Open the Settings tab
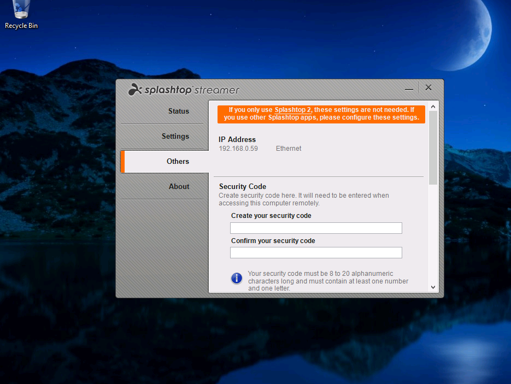Image resolution: width=511 pixels, height=384 pixels. point(175,137)
